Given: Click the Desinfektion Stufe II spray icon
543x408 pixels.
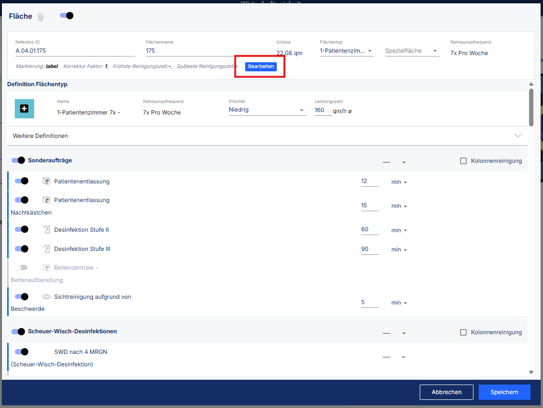Looking at the screenshot, I should [47, 230].
